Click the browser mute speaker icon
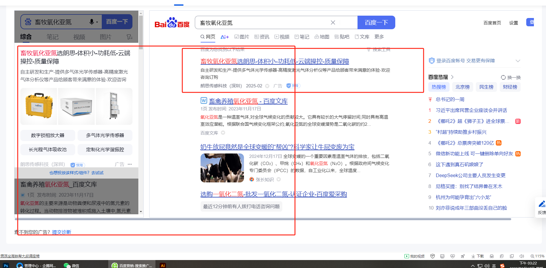The width and height of the screenshot is (546, 268). (x=522, y=256)
